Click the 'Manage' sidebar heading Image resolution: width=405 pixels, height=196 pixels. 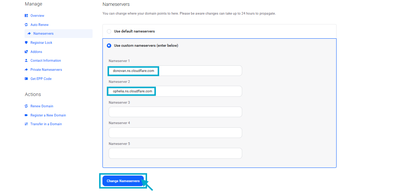(34, 4)
